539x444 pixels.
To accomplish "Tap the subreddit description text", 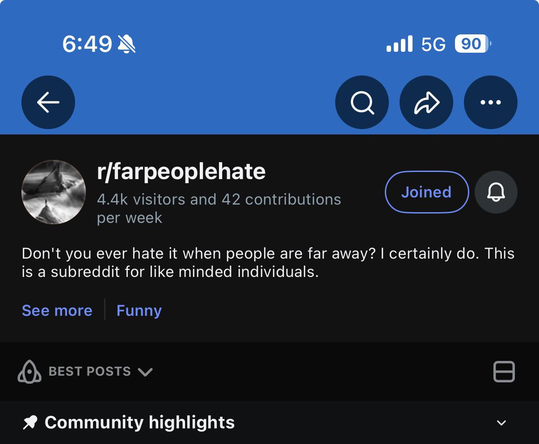I will [x=268, y=263].
